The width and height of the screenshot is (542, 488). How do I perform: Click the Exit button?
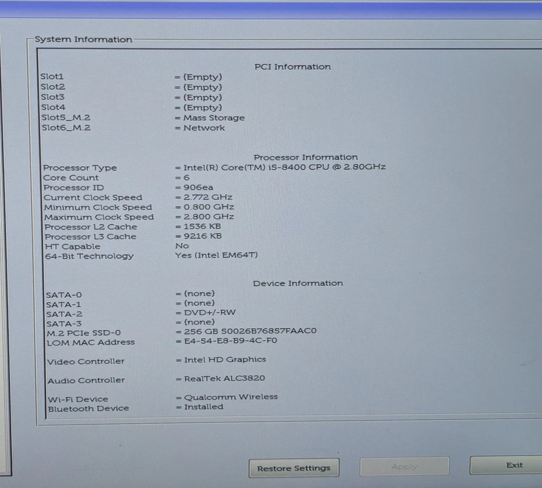(x=514, y=465)
